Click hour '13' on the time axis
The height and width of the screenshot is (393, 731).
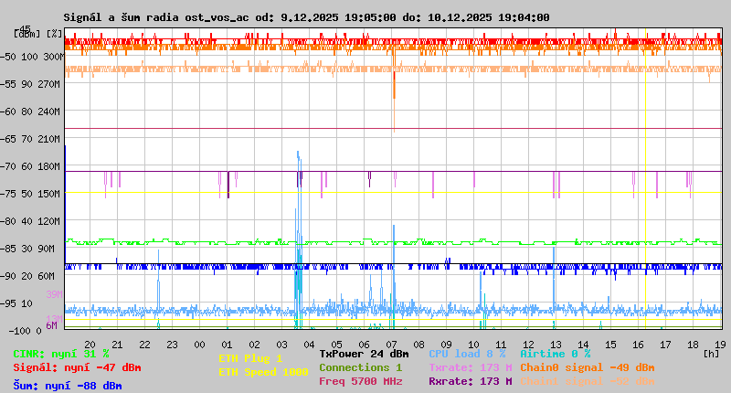(556, 345)
